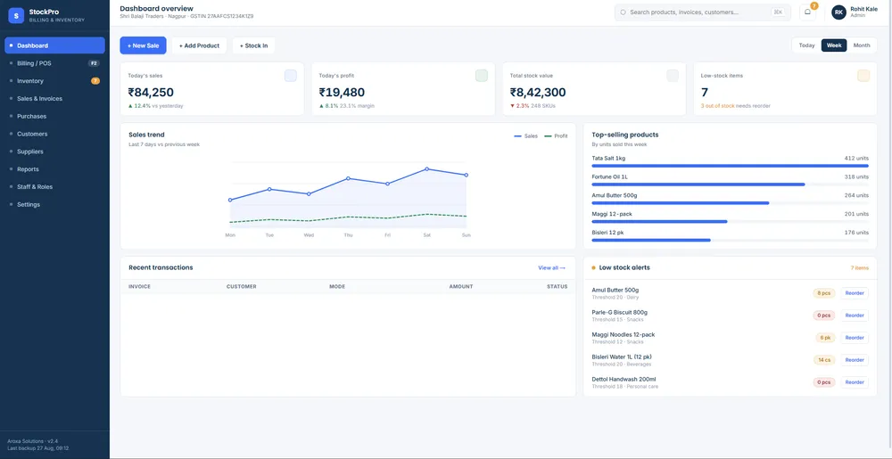Click the F2 shortcut badge
The height and width of the screenshot is (459, 892).
pos(94,63)
